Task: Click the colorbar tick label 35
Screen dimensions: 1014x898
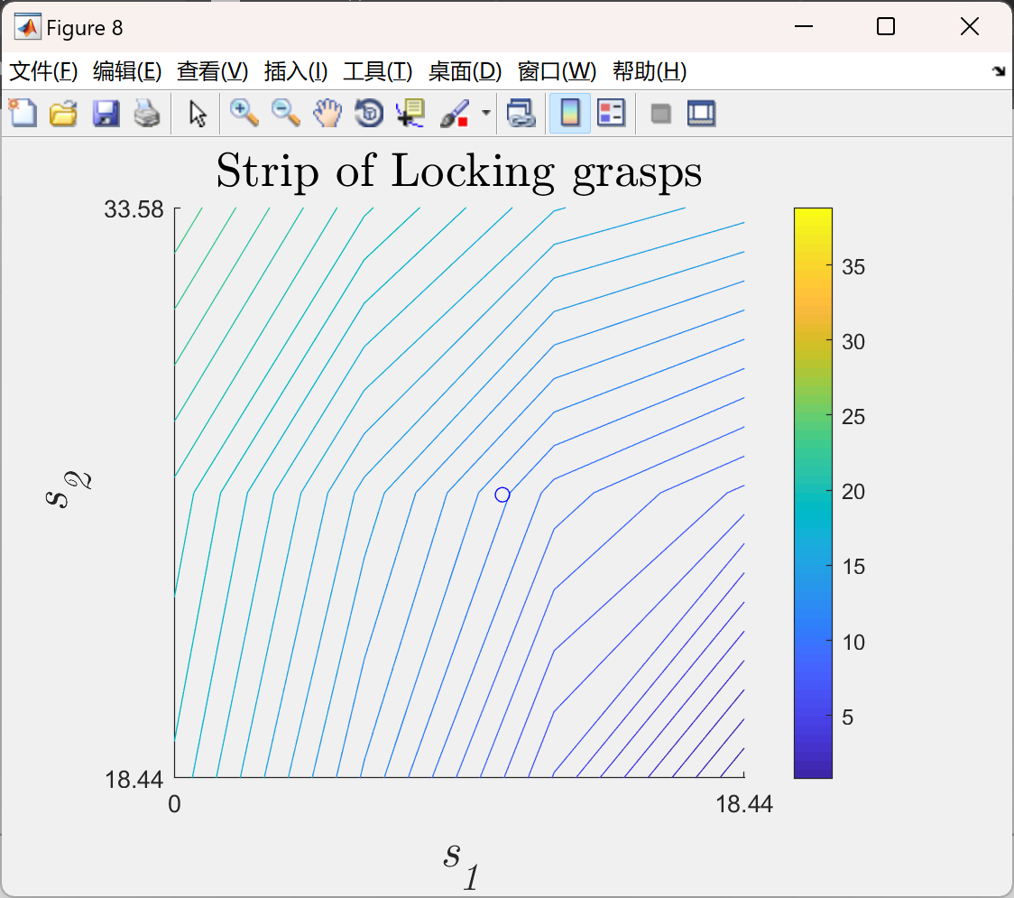Action: point(853,266)
